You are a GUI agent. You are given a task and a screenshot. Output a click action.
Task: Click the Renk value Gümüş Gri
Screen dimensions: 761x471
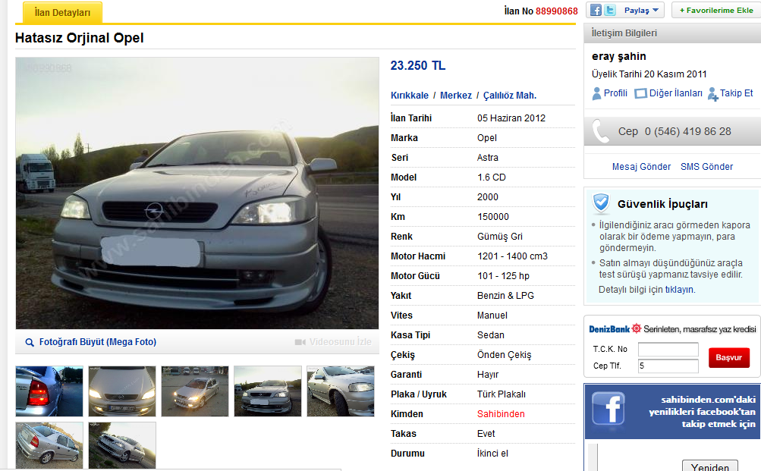click(x=500, y=237)
